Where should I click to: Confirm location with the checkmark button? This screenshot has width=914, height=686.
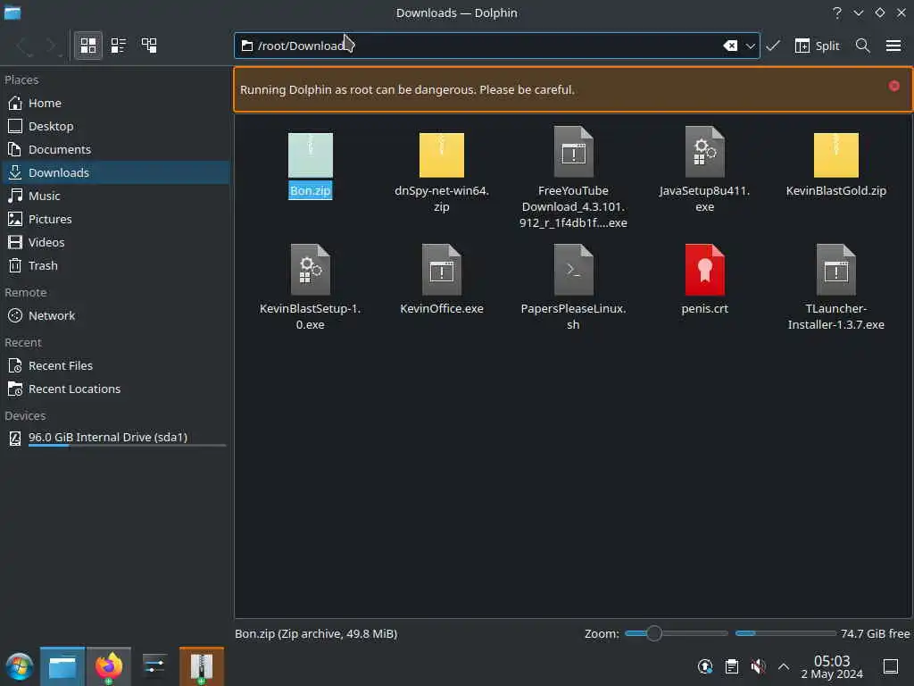(x=773, y=46)
